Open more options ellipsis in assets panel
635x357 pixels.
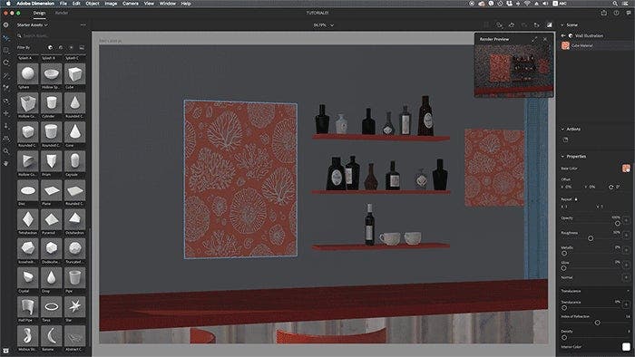click(x=83, y=25)
